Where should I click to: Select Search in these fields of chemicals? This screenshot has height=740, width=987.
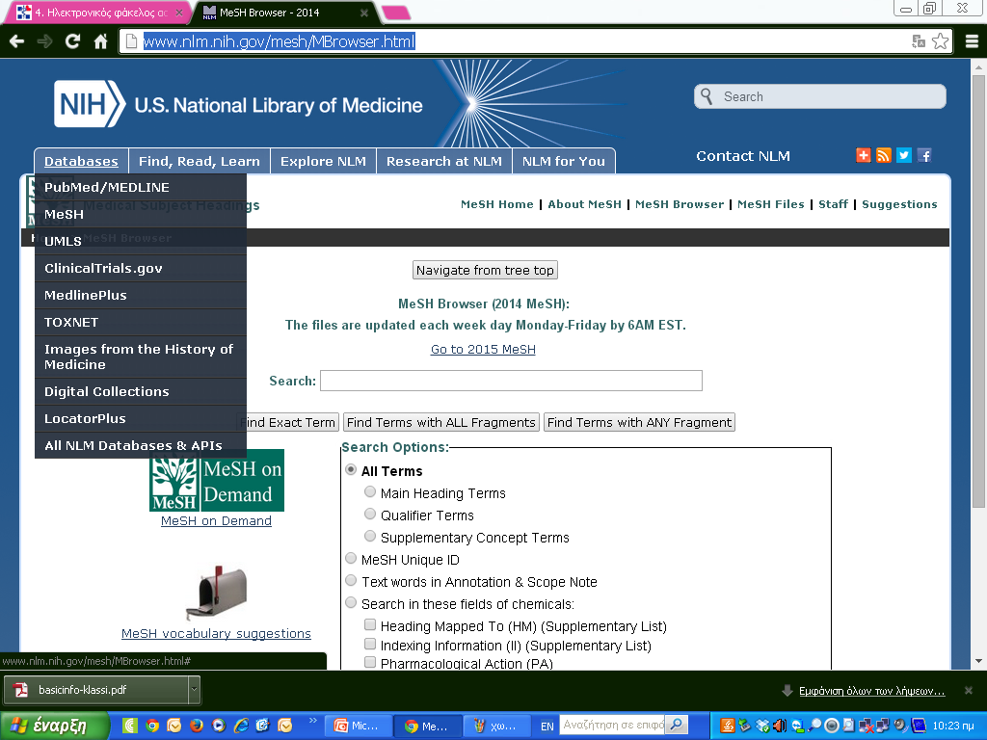(x=351, y=602)
